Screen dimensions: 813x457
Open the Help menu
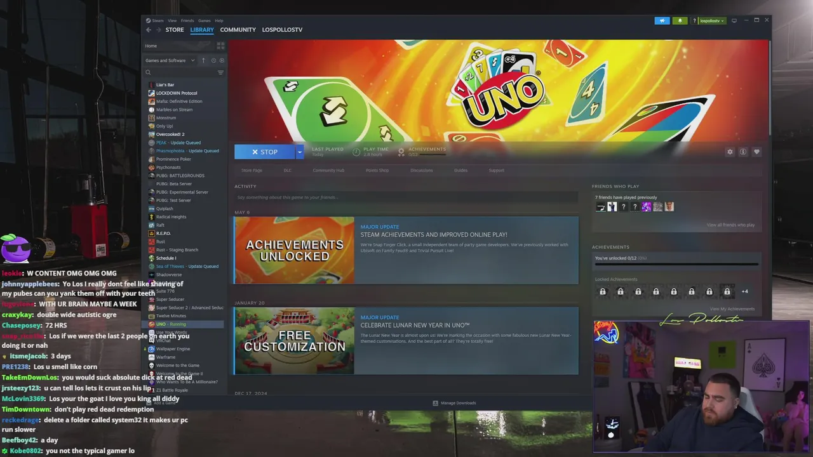click(x=219, y=21)
